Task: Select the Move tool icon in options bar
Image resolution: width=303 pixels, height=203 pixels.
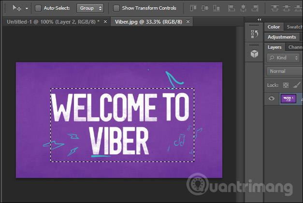Action: coord(16,8)
